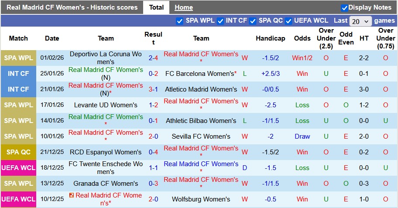Uncheck the Display Notes checkbox
Screen dimensions: 398x208
point(344,8)
